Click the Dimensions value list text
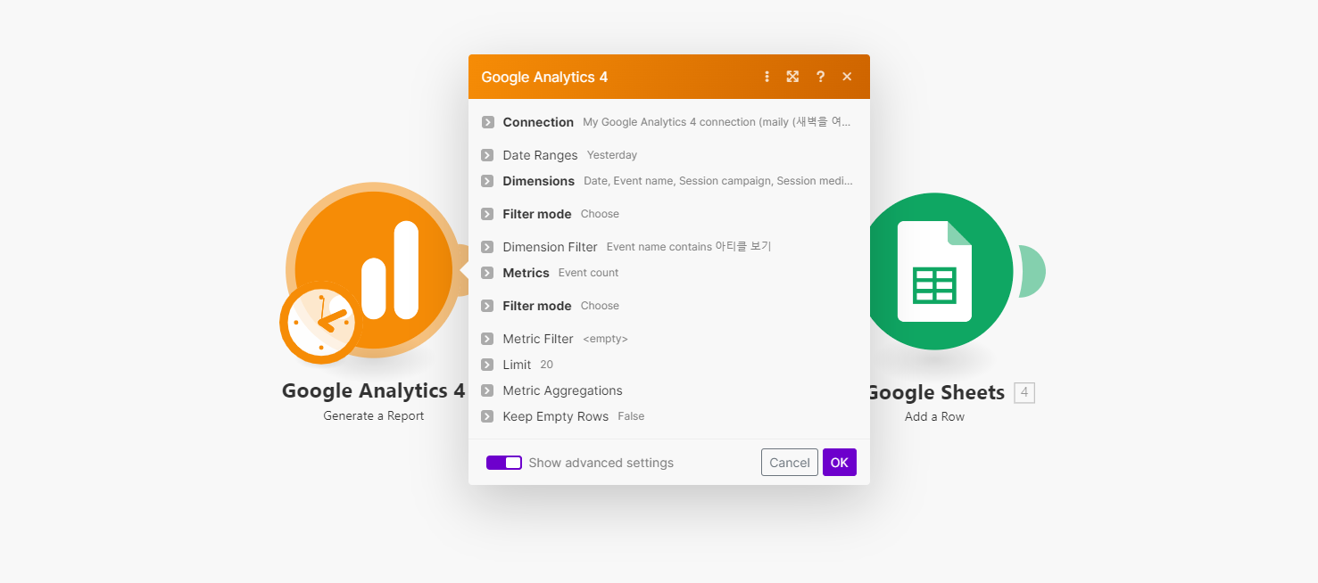 pos(718,181)
